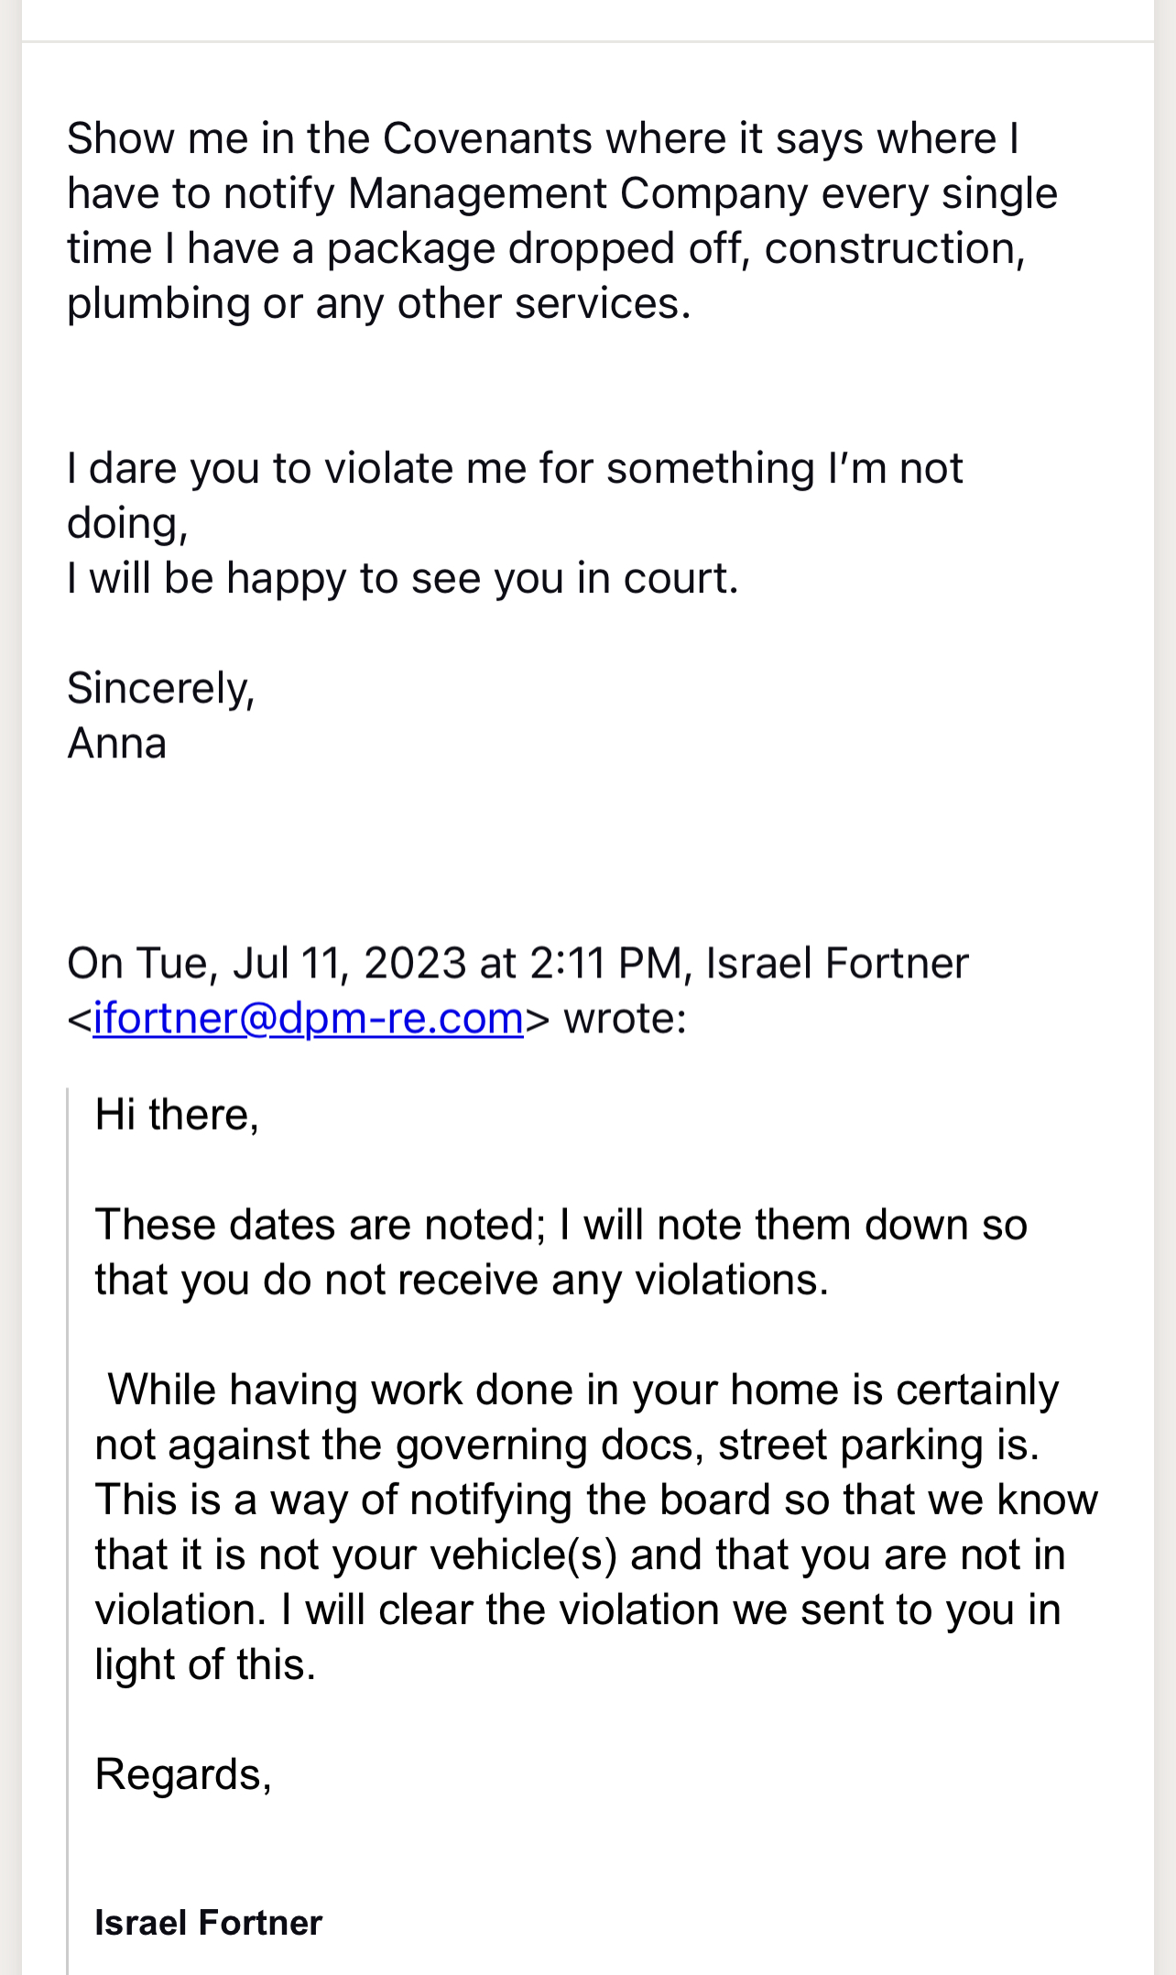The height and width of the screenshot is (1975, 1176).
Task: Click the words plumbing or any other services
Action: click(x=378, y=303)
